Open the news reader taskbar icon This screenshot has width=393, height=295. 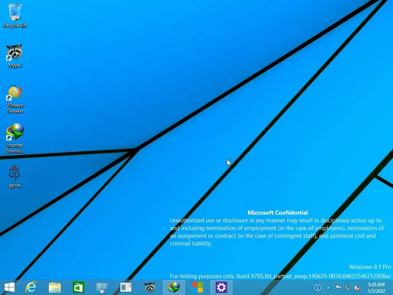click(126, 287)
